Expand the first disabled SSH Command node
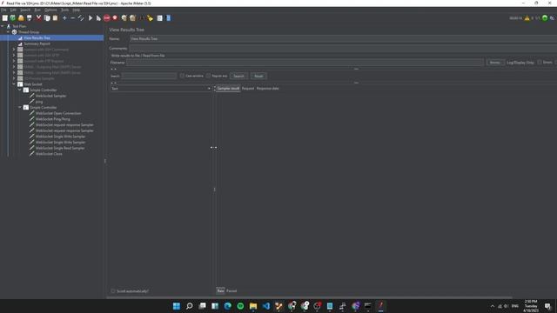This screenshot has width=557, height=313. click(14, 50)
